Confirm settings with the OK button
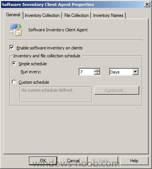 43,161
